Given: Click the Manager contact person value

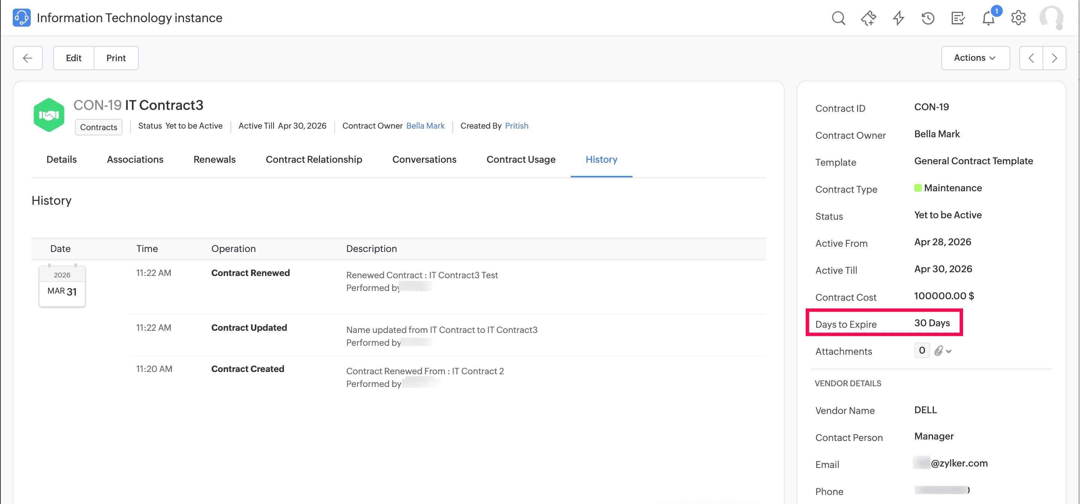Looking at the screenshot, I should click(x=934, y=436).
